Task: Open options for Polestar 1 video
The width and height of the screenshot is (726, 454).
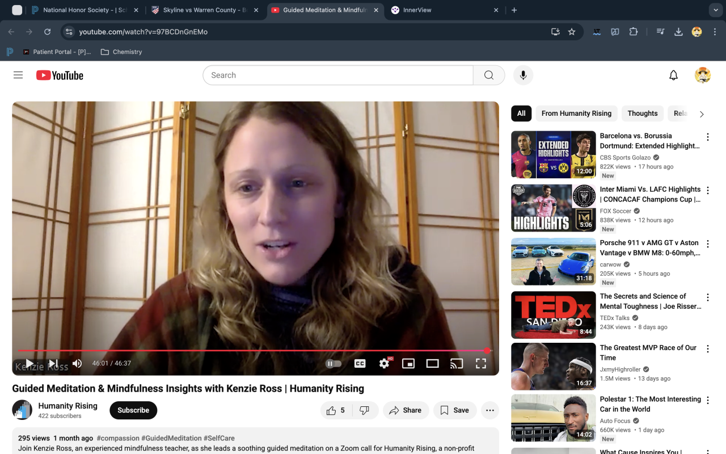Action: click(x=707, y=400)
